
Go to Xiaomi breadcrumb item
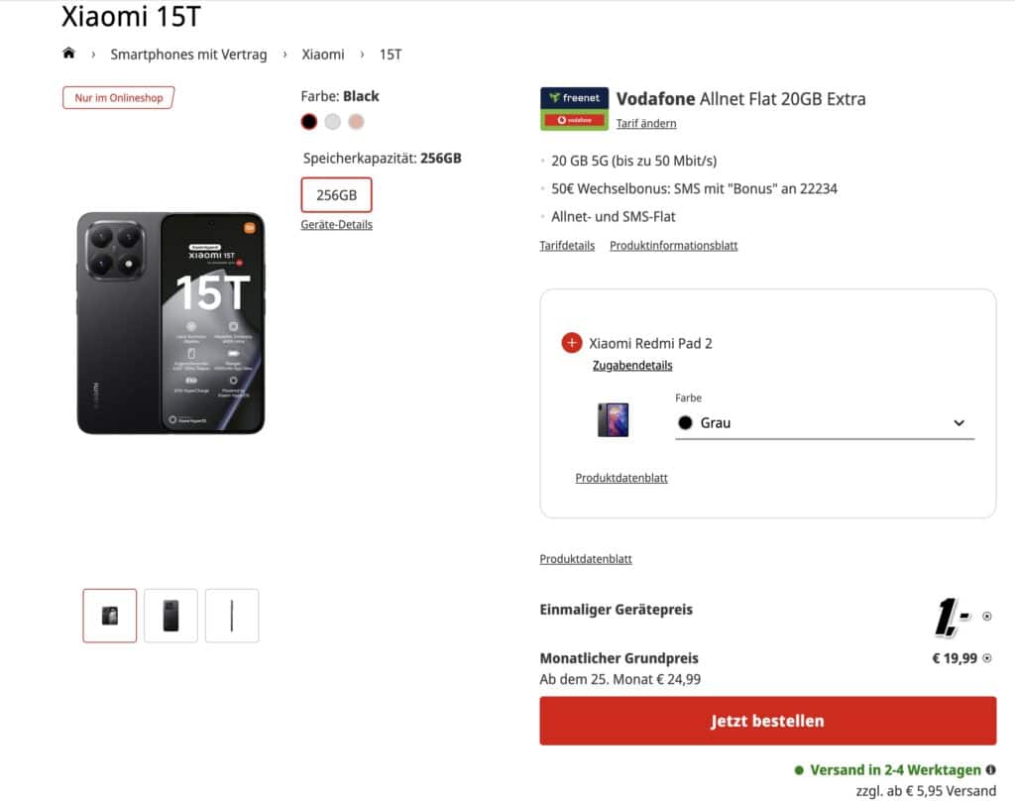(323, 55)
